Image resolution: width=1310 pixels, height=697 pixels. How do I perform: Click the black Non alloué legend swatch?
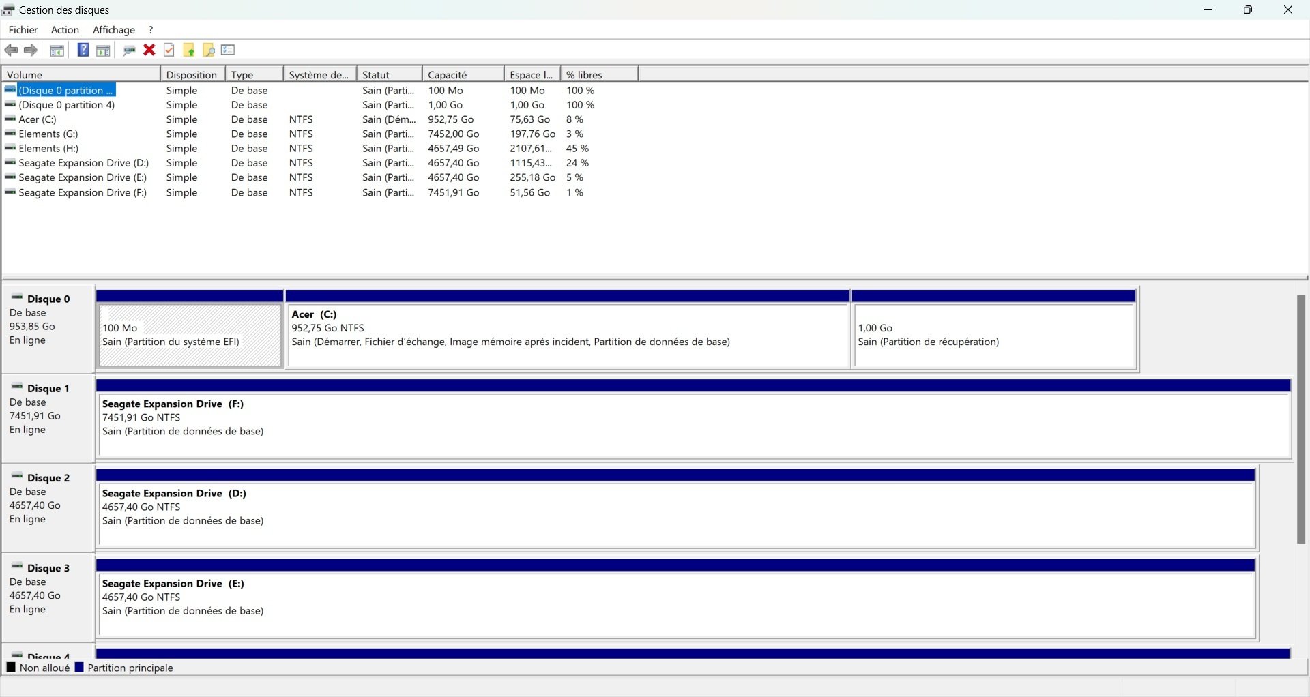pyautogui.click(x=11, y=668)
